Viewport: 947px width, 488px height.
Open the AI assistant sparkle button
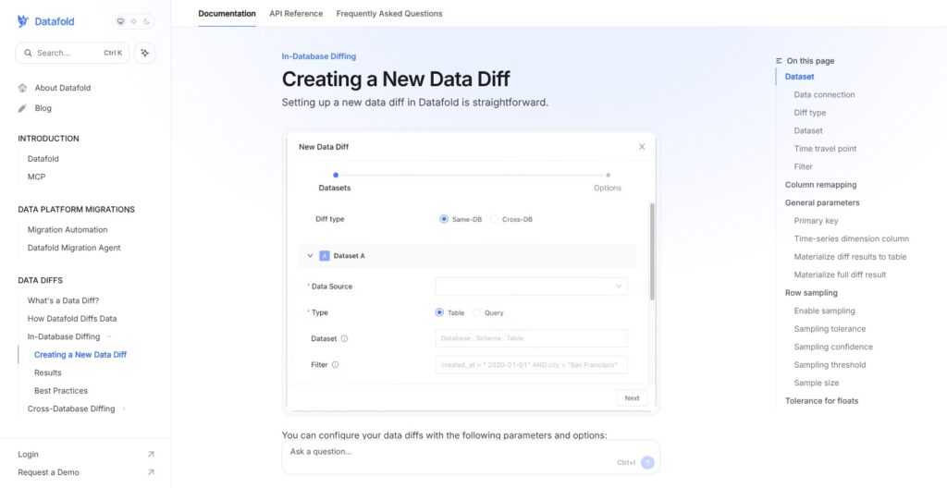[x=145, y=54]
